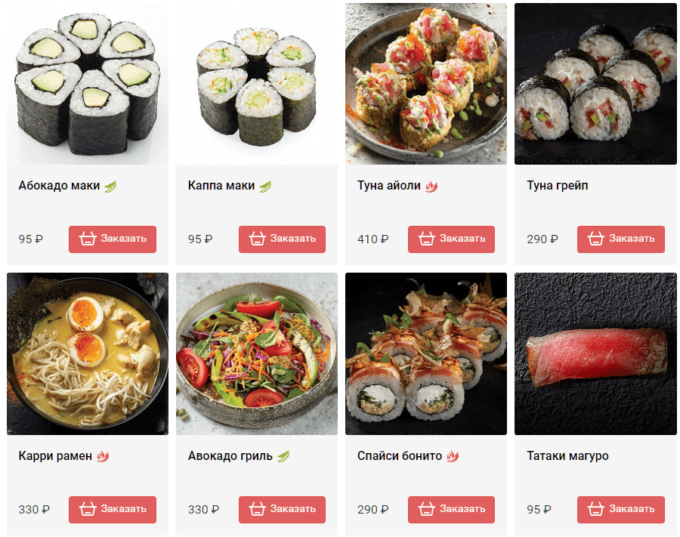Click the flame icon beside Спайси бонито

click(x=453, y=456)
